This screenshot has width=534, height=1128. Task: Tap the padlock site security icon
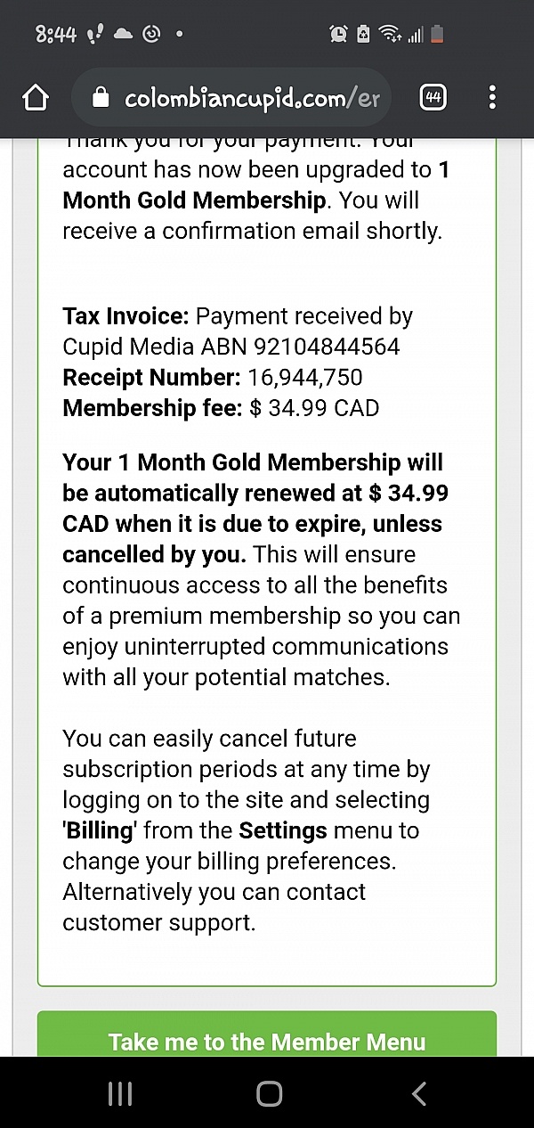coord(101,98)
